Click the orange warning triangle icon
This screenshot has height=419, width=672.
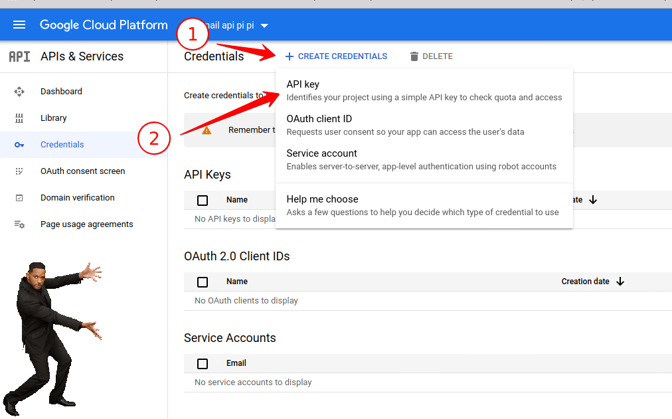207,130
